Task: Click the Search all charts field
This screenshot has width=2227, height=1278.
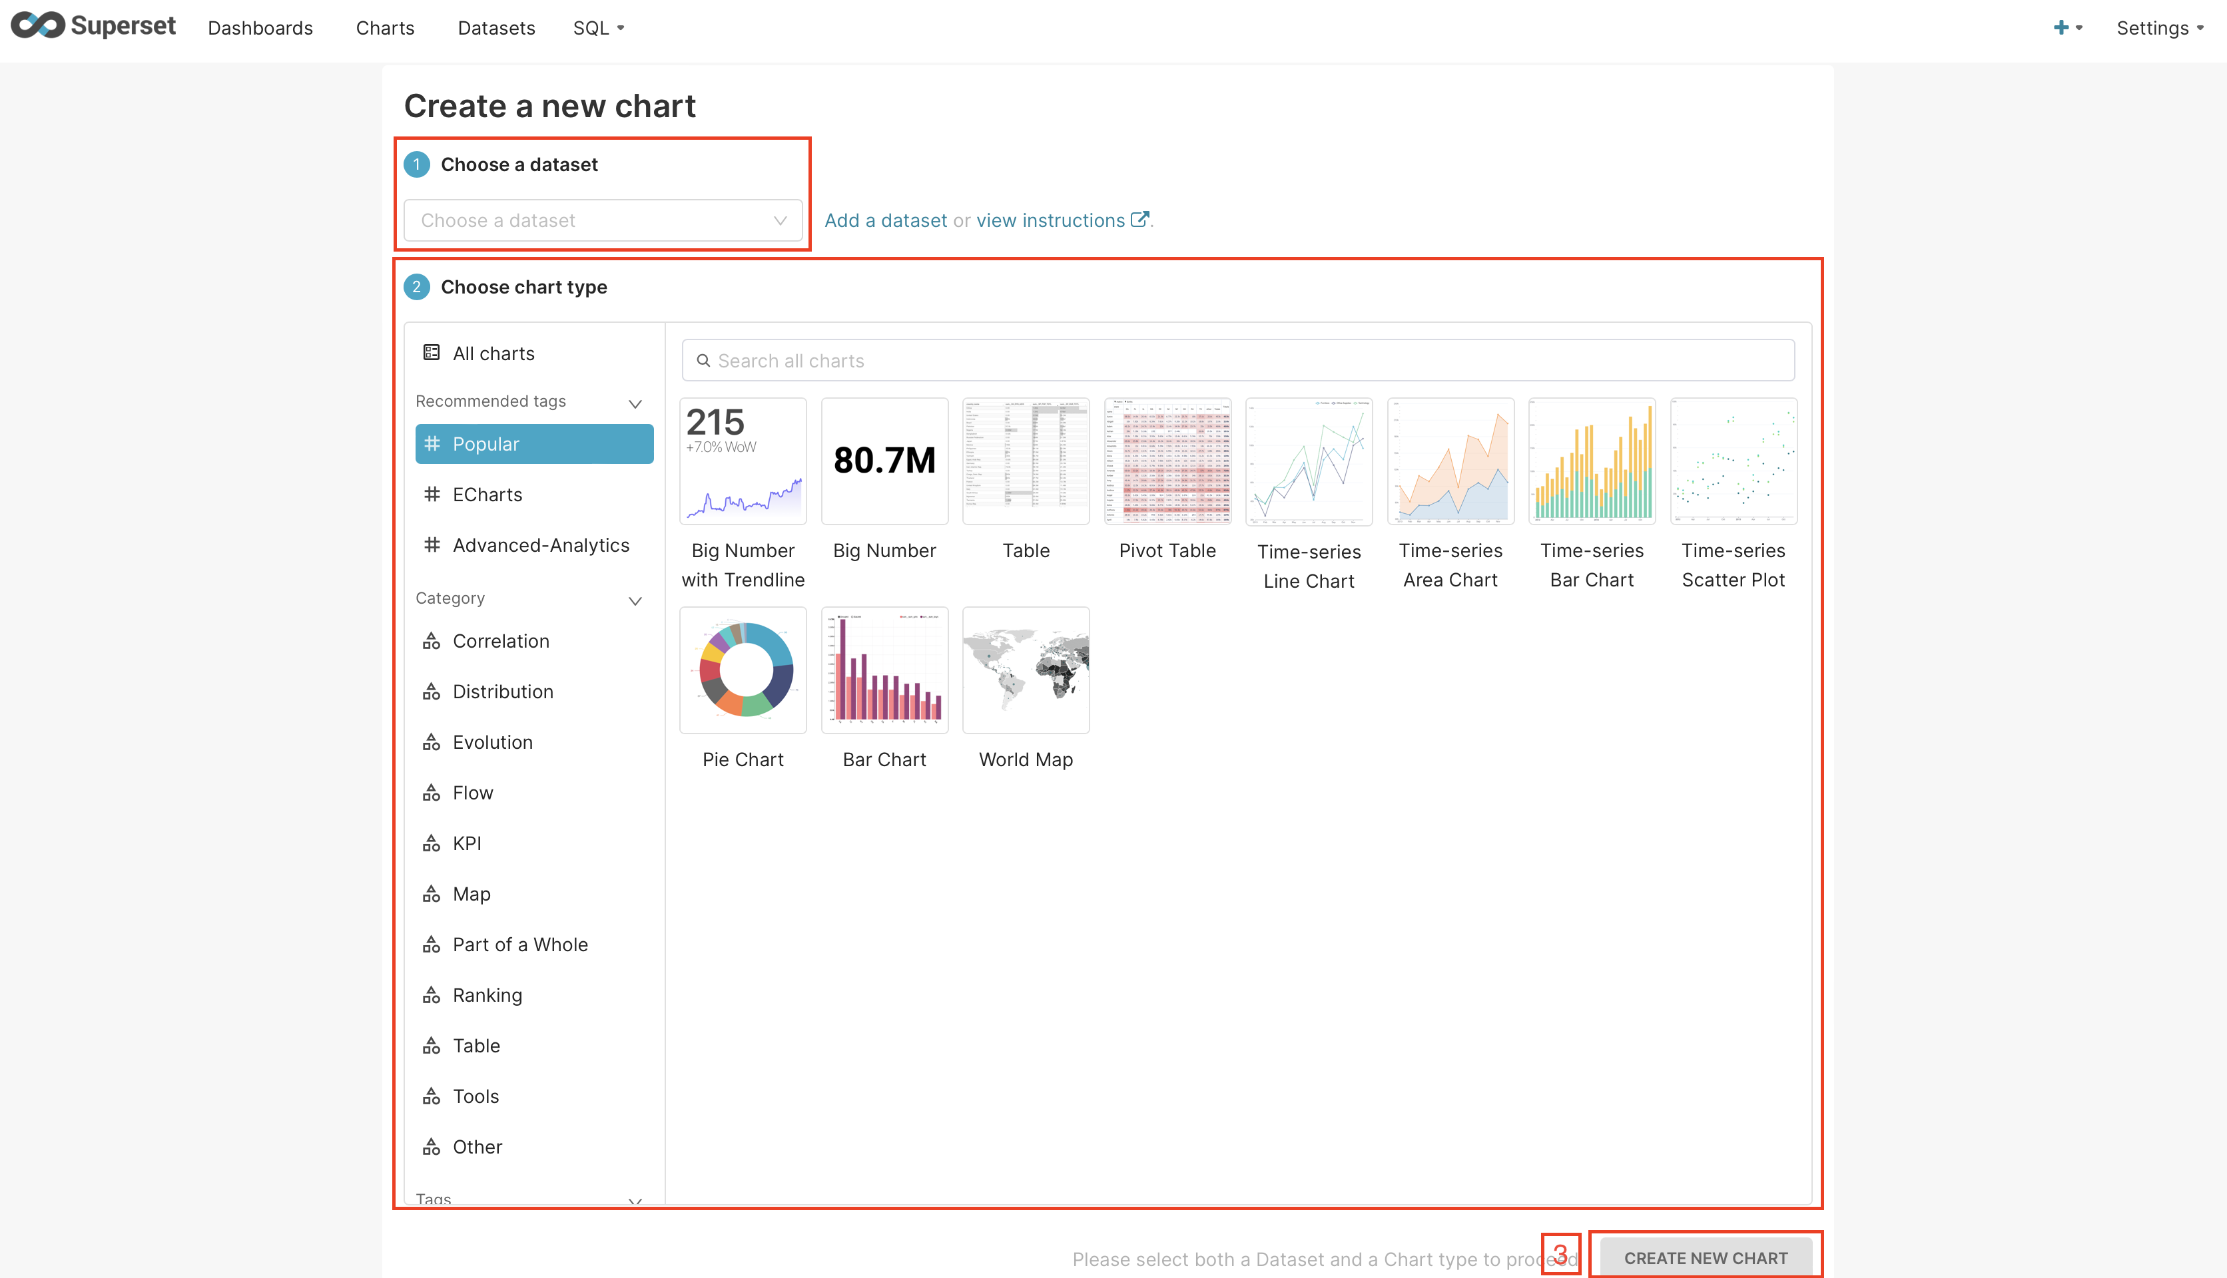Action: [x=1238, y=361]
